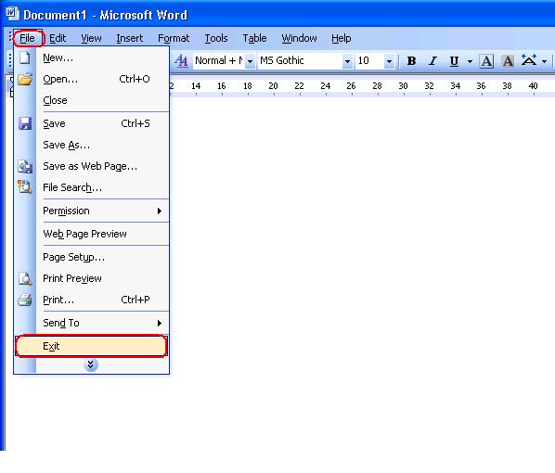
Task: Click the File Search icon
Action: point(25,186)
